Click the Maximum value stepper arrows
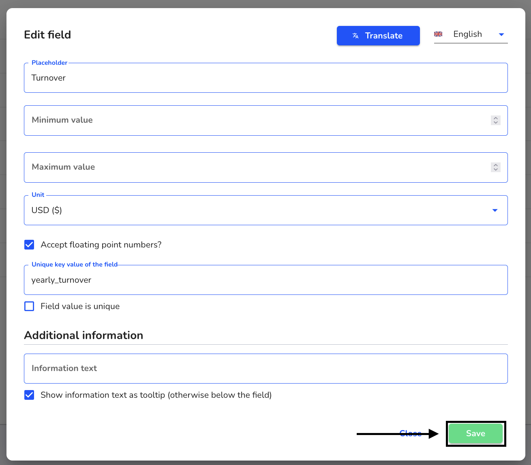531x465 pixels. coord(495,167)
